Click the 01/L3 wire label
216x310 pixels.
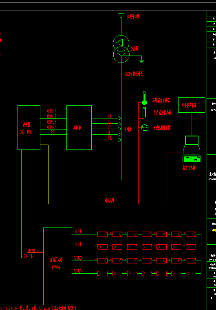[52, 122]
